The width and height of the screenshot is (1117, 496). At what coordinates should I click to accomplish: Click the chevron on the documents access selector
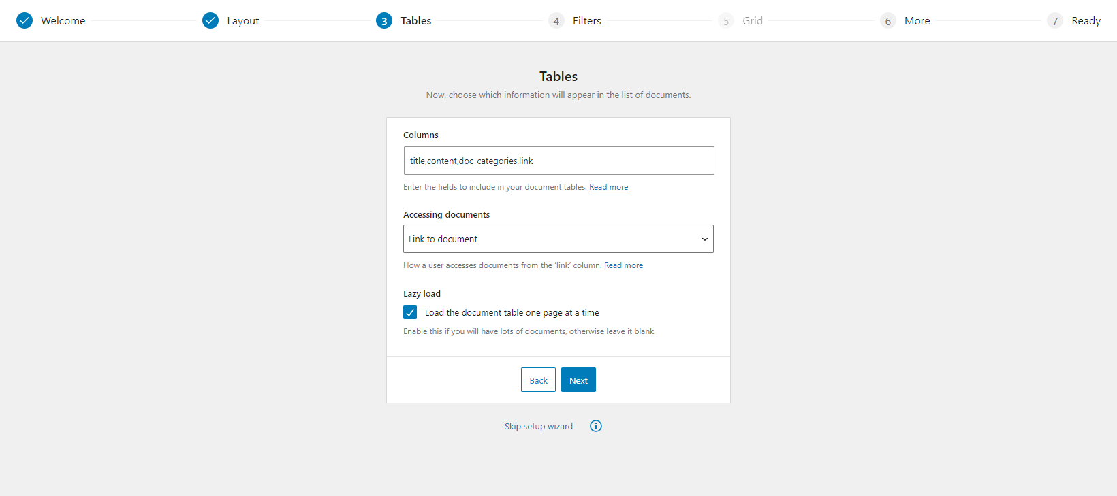click(705, 239)
